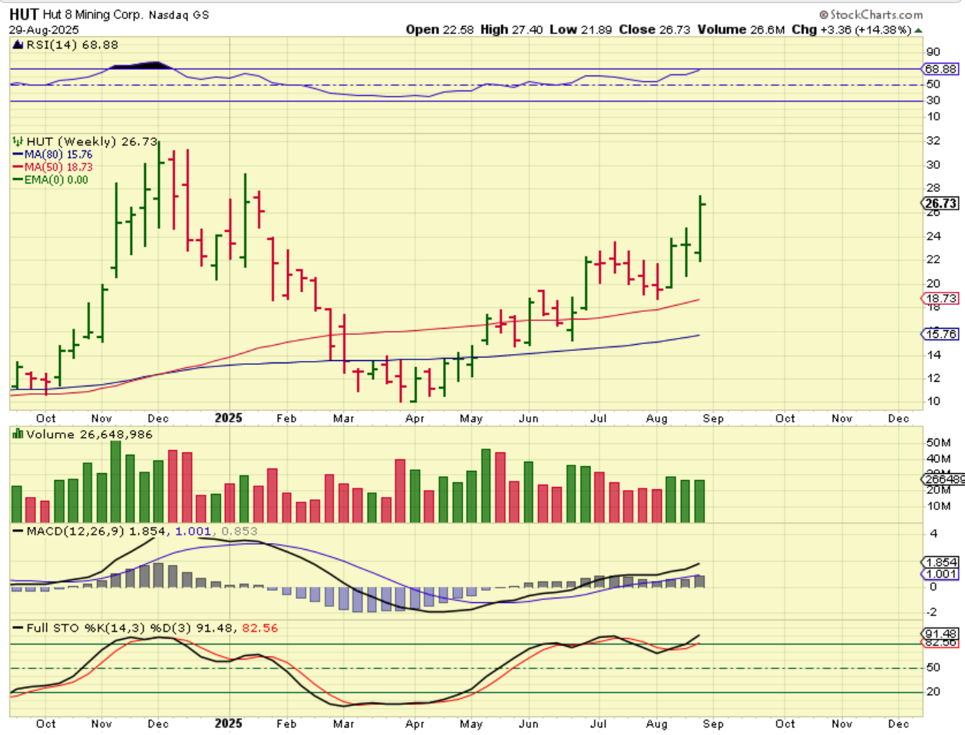Click the price axis label 14
The width and height of the screenshot is (965, 735).
pyautogui.click(x=934, y=355)
